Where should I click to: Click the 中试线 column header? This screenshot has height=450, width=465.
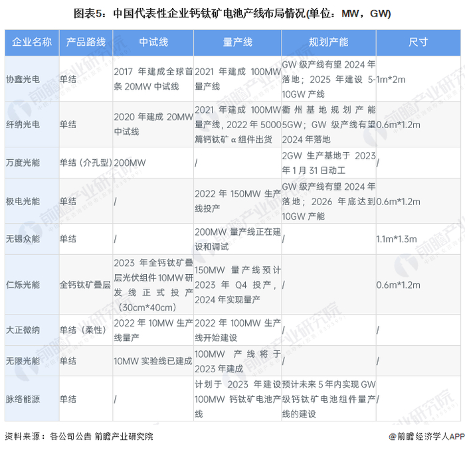click(153, 42)
